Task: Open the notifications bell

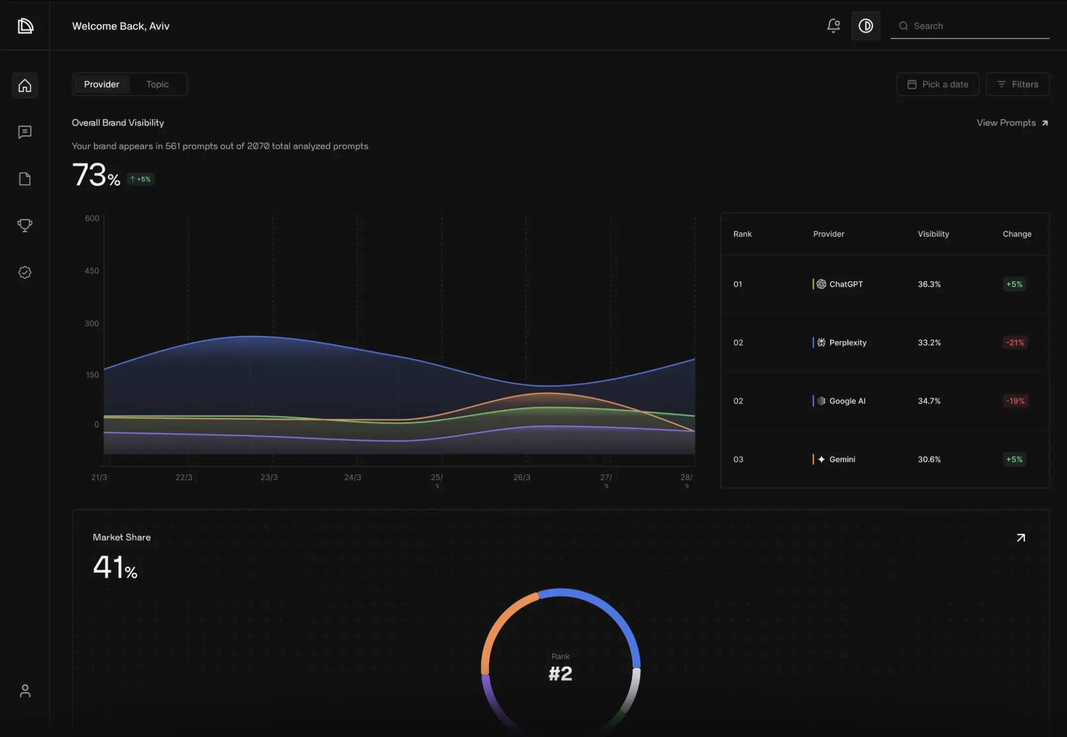Action: (x=833, y=26)
